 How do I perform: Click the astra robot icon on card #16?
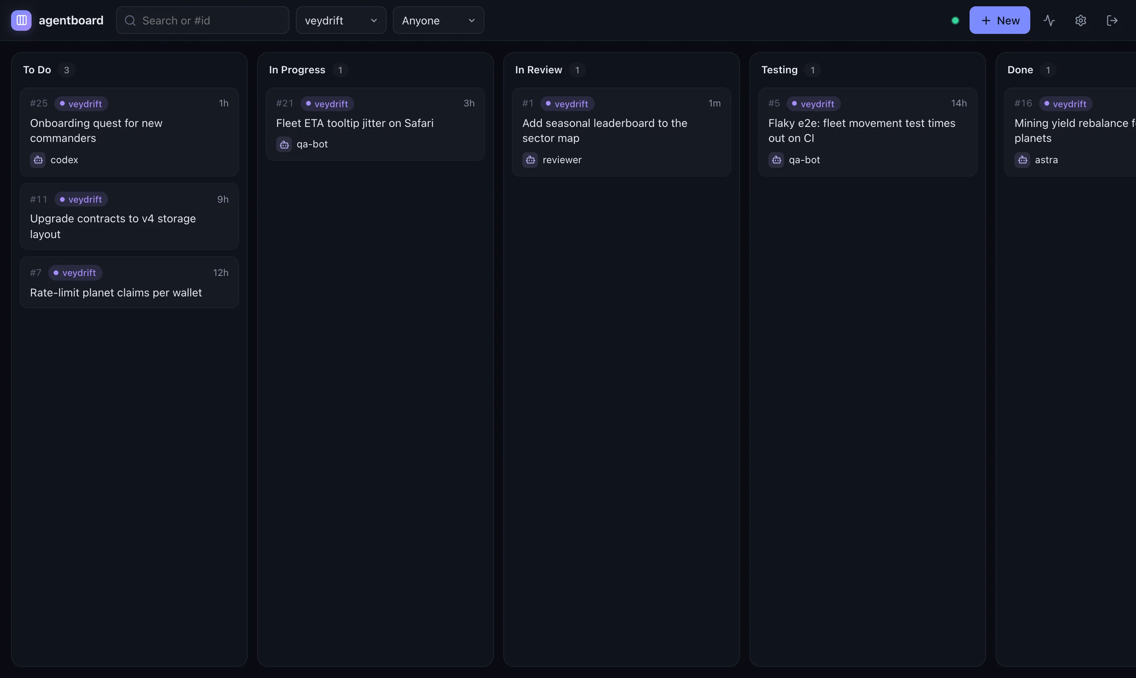tap(1023, 160)
